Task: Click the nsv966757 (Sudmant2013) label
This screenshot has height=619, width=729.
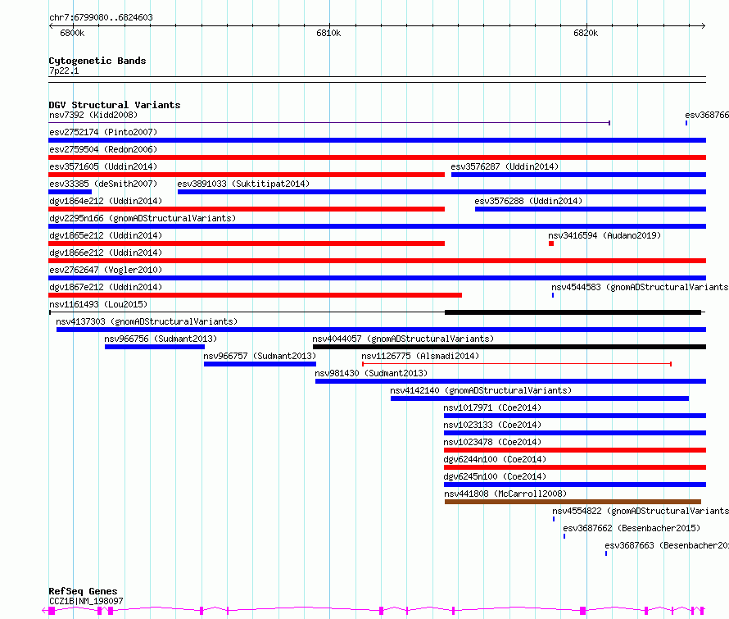Action: 260,356
